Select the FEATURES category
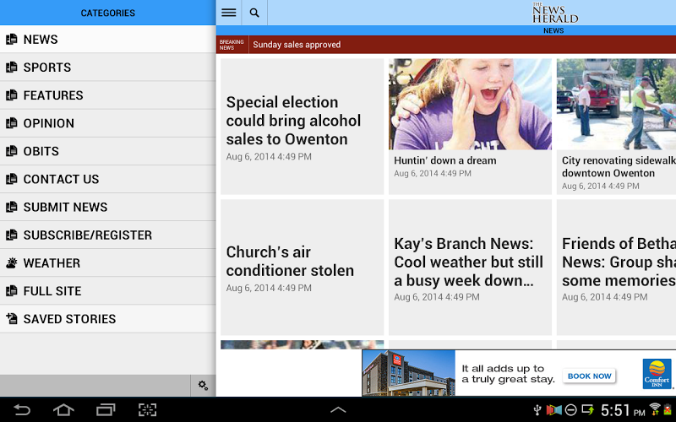676x422 pixels. [108, 95]
